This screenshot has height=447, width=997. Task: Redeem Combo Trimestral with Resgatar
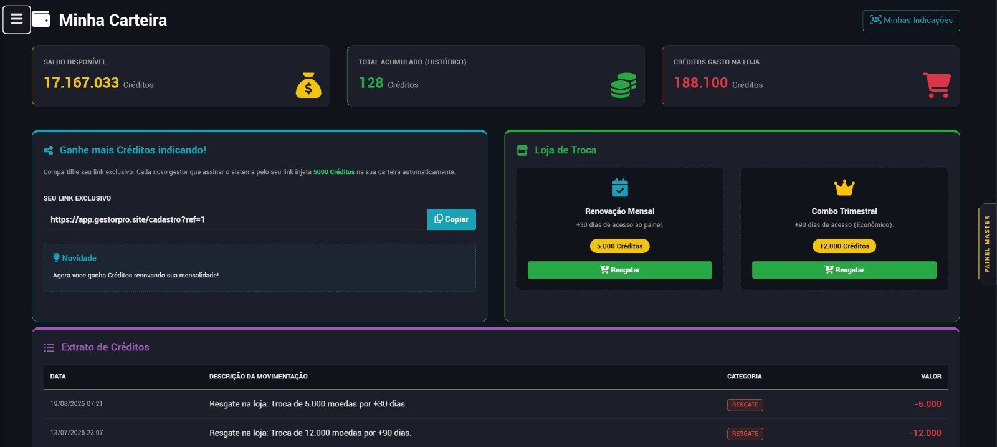coord(844,270)
